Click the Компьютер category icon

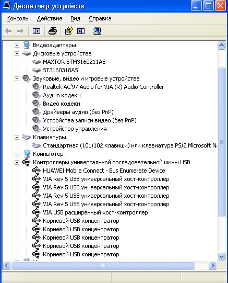point(27,154)
